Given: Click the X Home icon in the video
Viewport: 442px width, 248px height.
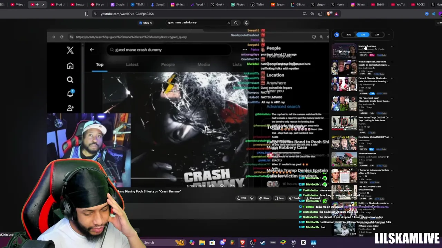Looking at the screenshot, I should 70,65.
